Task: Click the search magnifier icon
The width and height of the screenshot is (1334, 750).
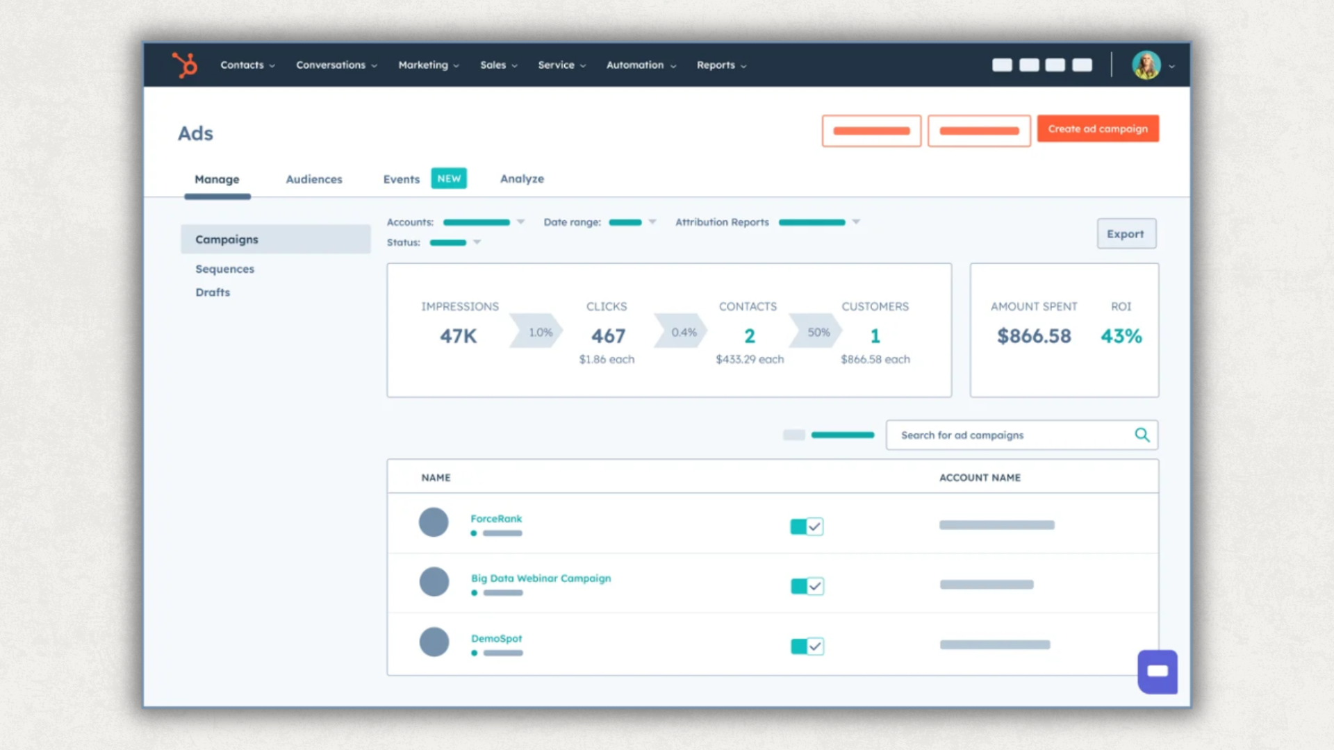Action: [1142, 435]
